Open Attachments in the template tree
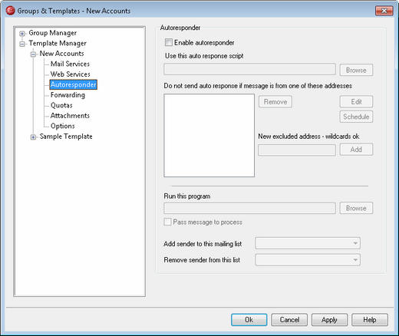The width and height of the screenshot is (399, 336). pyautogui.click(x=70, y=116)
